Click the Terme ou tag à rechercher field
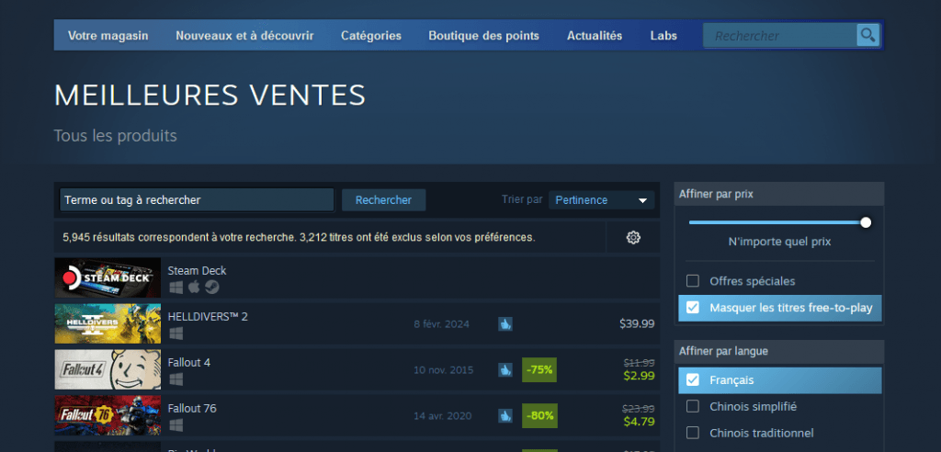941x452 pixels. (x=197, y=200)
